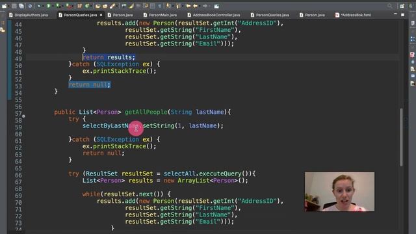Click the webcam video thumbnail
Screen dimensions: 416x234
pyautogui.click(x=339, y=192)
